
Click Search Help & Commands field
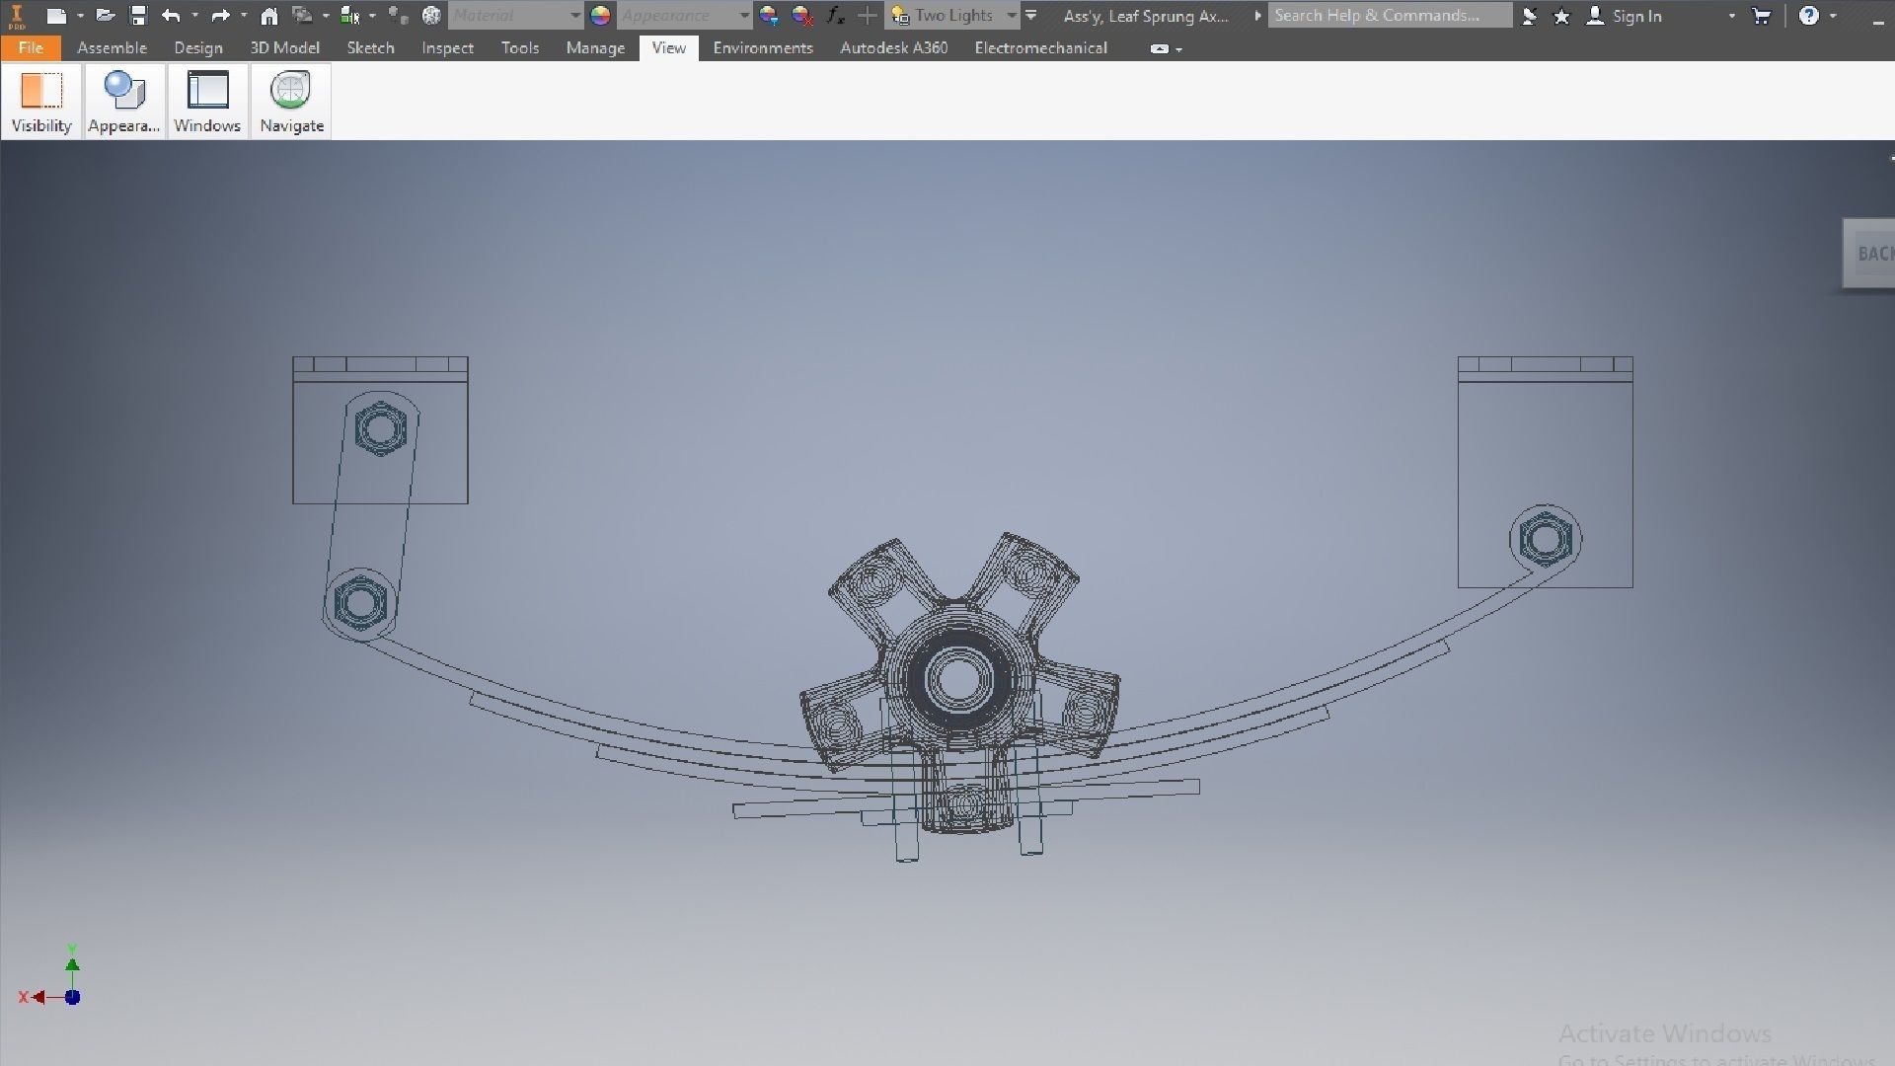click(x=1390, y=16)
